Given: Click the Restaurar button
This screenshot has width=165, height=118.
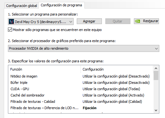Looking at the screenshot, I should (x=146, y=21).
